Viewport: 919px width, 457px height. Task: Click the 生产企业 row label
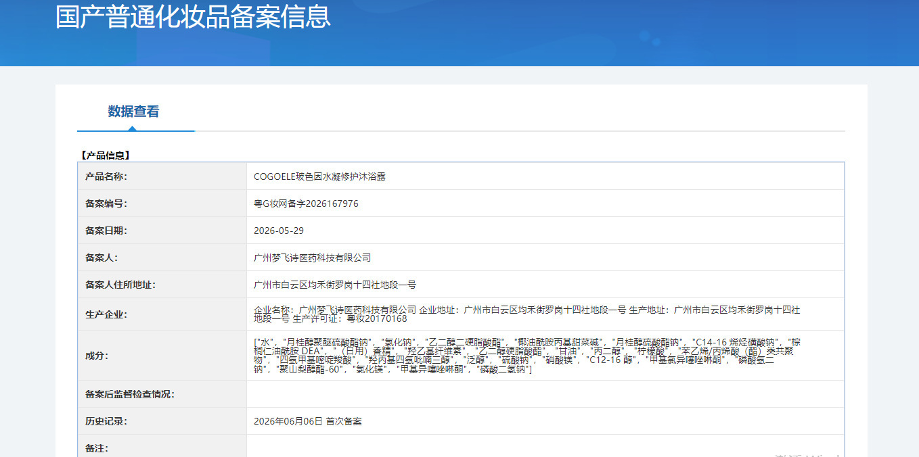(106, 314)
